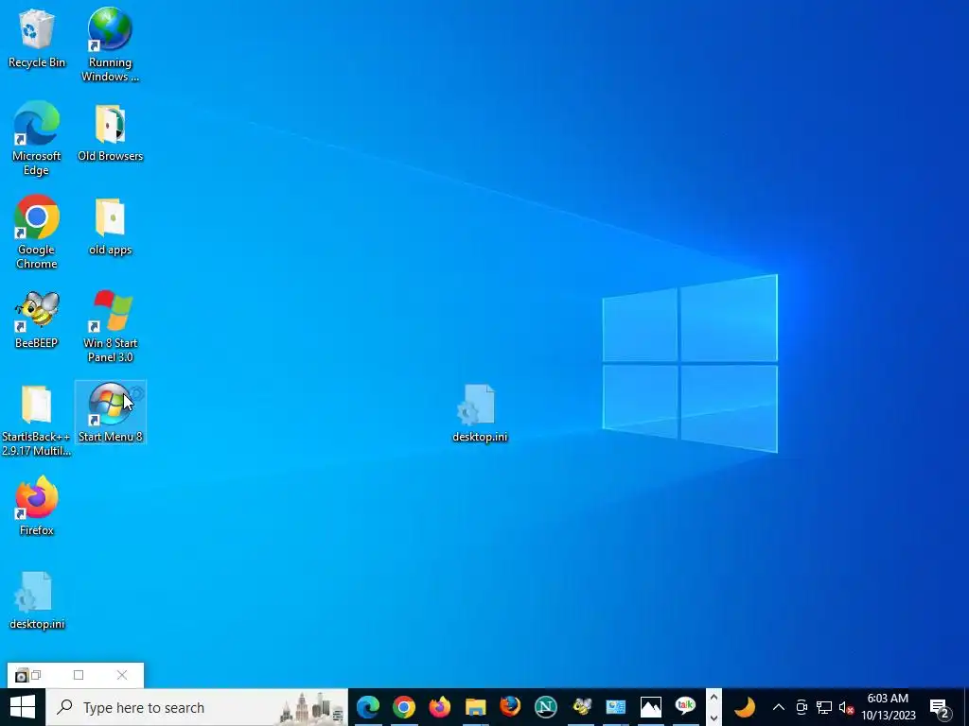969x726 pixels.
Task: Select the StartIsBack++ 2.9.17 folder
Action: pos(37,420)
